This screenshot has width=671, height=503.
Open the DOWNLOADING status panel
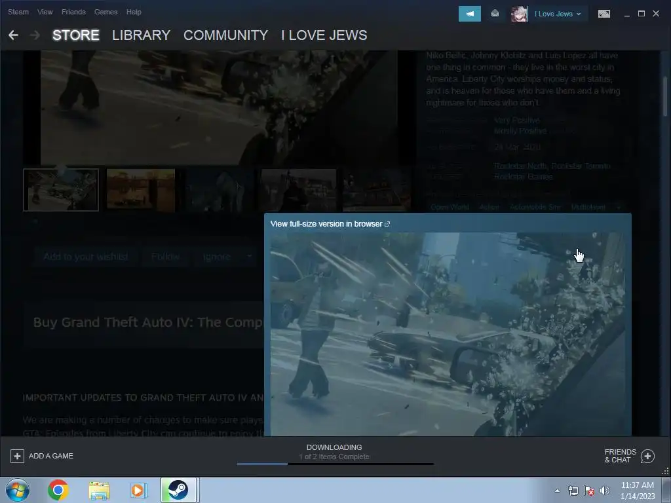(334, 452)
